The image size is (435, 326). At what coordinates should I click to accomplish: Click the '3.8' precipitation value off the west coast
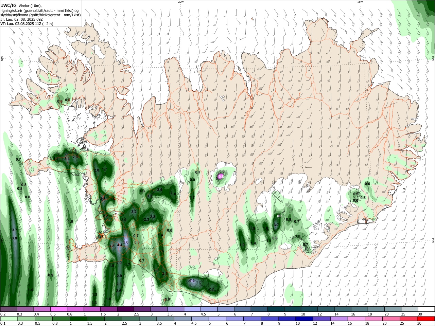pyautogui.click(x=14, y=238)
